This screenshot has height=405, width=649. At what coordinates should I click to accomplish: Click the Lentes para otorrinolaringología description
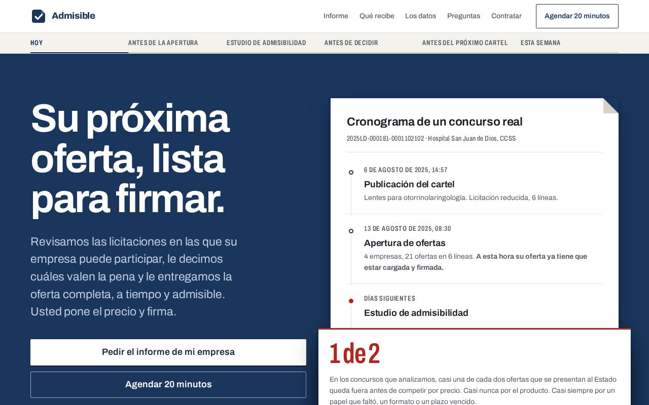(461, 198)
